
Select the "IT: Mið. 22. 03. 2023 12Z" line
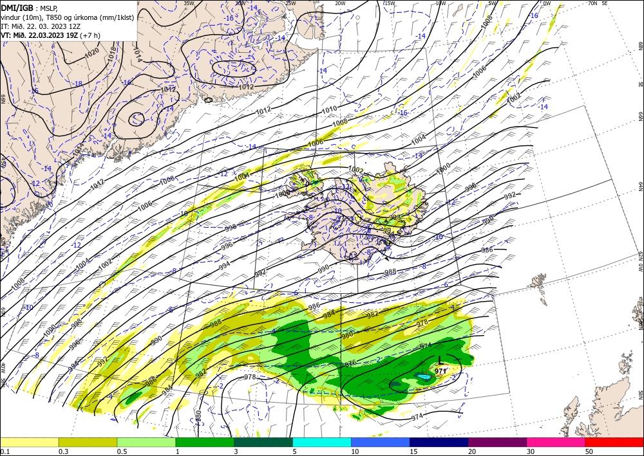click(41, 26)
